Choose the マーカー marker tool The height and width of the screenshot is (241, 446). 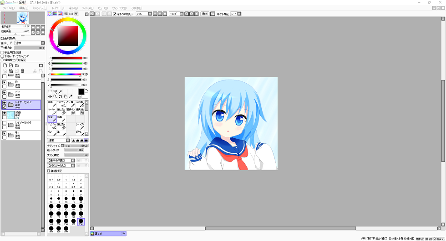point(52,111)
